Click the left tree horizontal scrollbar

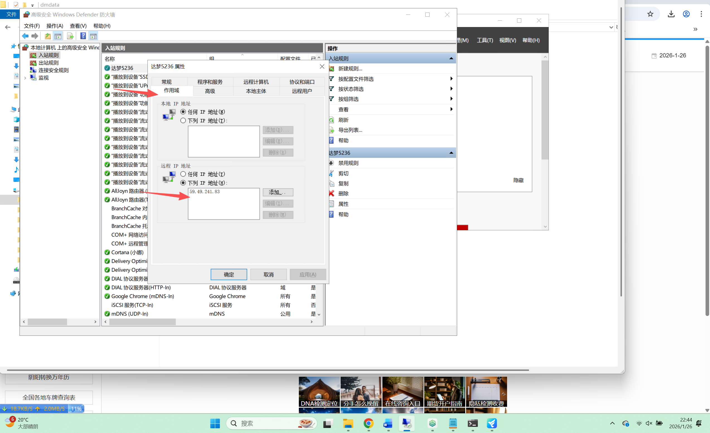(47, 322)
